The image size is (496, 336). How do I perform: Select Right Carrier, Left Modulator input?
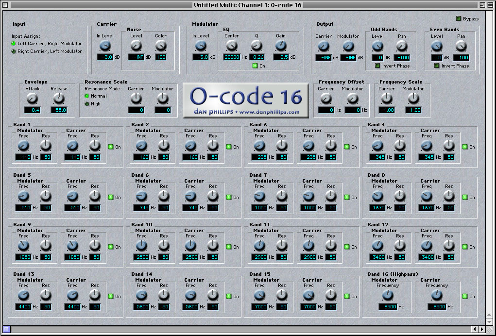pyautogui.click(x=13, y=51)
